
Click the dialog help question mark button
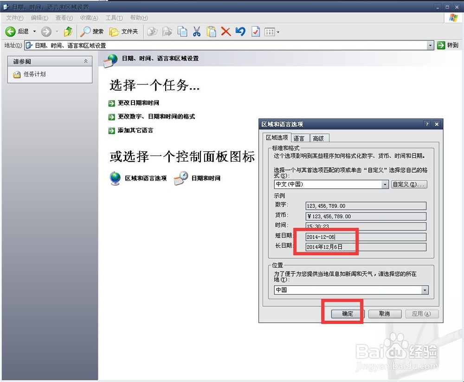(427, 124)
